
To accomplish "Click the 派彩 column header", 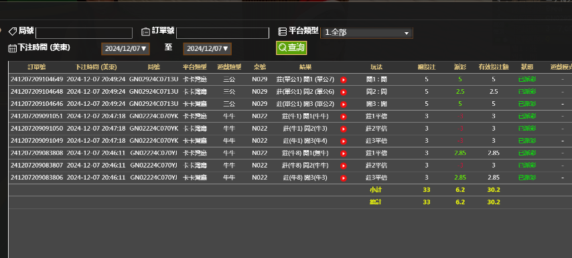I will tap(460, 67).
